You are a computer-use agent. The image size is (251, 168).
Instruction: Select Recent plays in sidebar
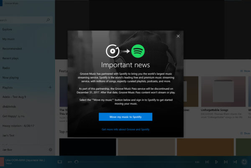10,58
